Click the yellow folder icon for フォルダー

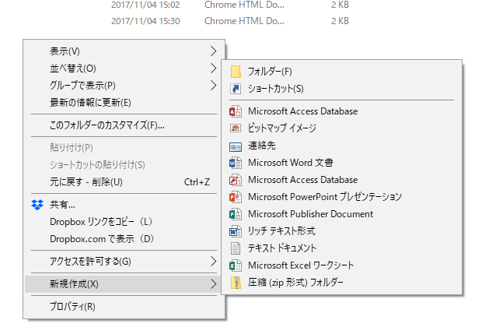(236, 72)
